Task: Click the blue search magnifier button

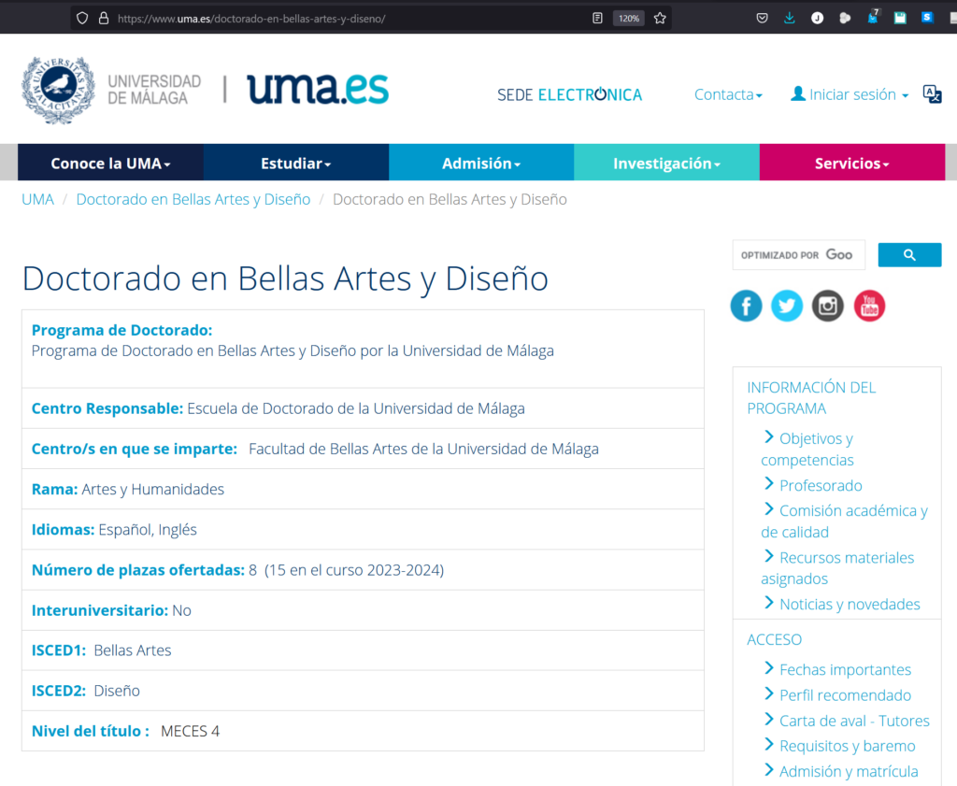Action: 909,255
